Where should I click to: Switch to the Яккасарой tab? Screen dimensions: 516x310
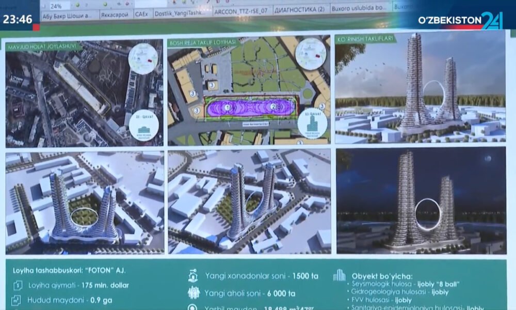114,16
